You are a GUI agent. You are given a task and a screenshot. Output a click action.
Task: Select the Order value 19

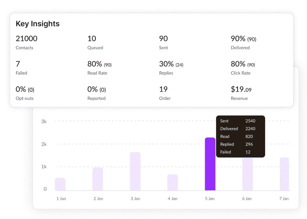click(x=163, y=89)
